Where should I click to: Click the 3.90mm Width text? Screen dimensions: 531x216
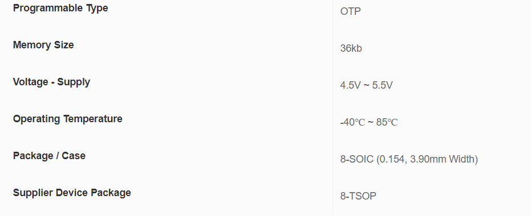pyautogui.click(x=443, y=159)
